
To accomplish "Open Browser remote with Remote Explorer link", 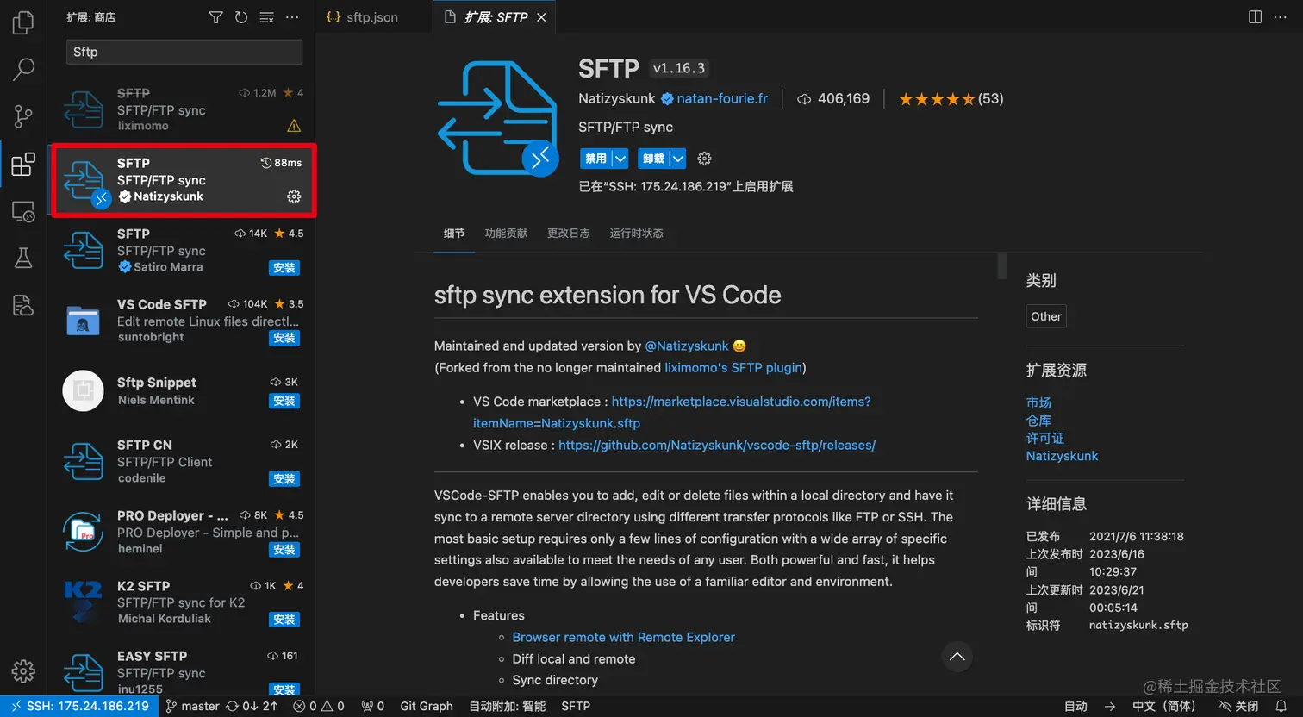I will (624, 638).
